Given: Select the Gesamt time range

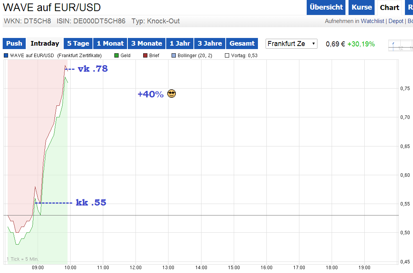Looking at the screenshot, I should 242,43.
